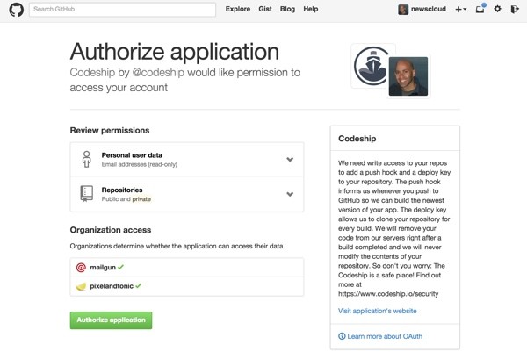Select the Personal user data heading
The height and width of the screenshot is (352, 527).
coord(132,155)
